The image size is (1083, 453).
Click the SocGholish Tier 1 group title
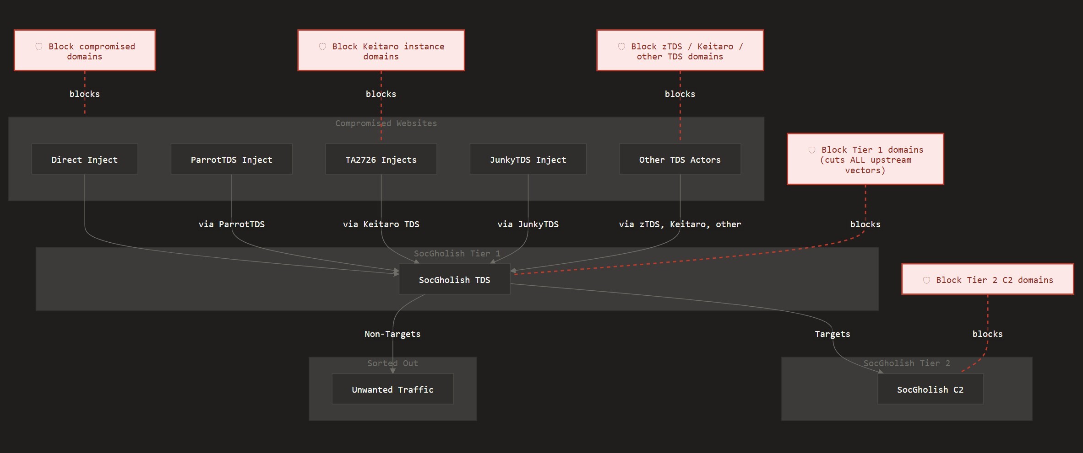(x=457, y=254)
